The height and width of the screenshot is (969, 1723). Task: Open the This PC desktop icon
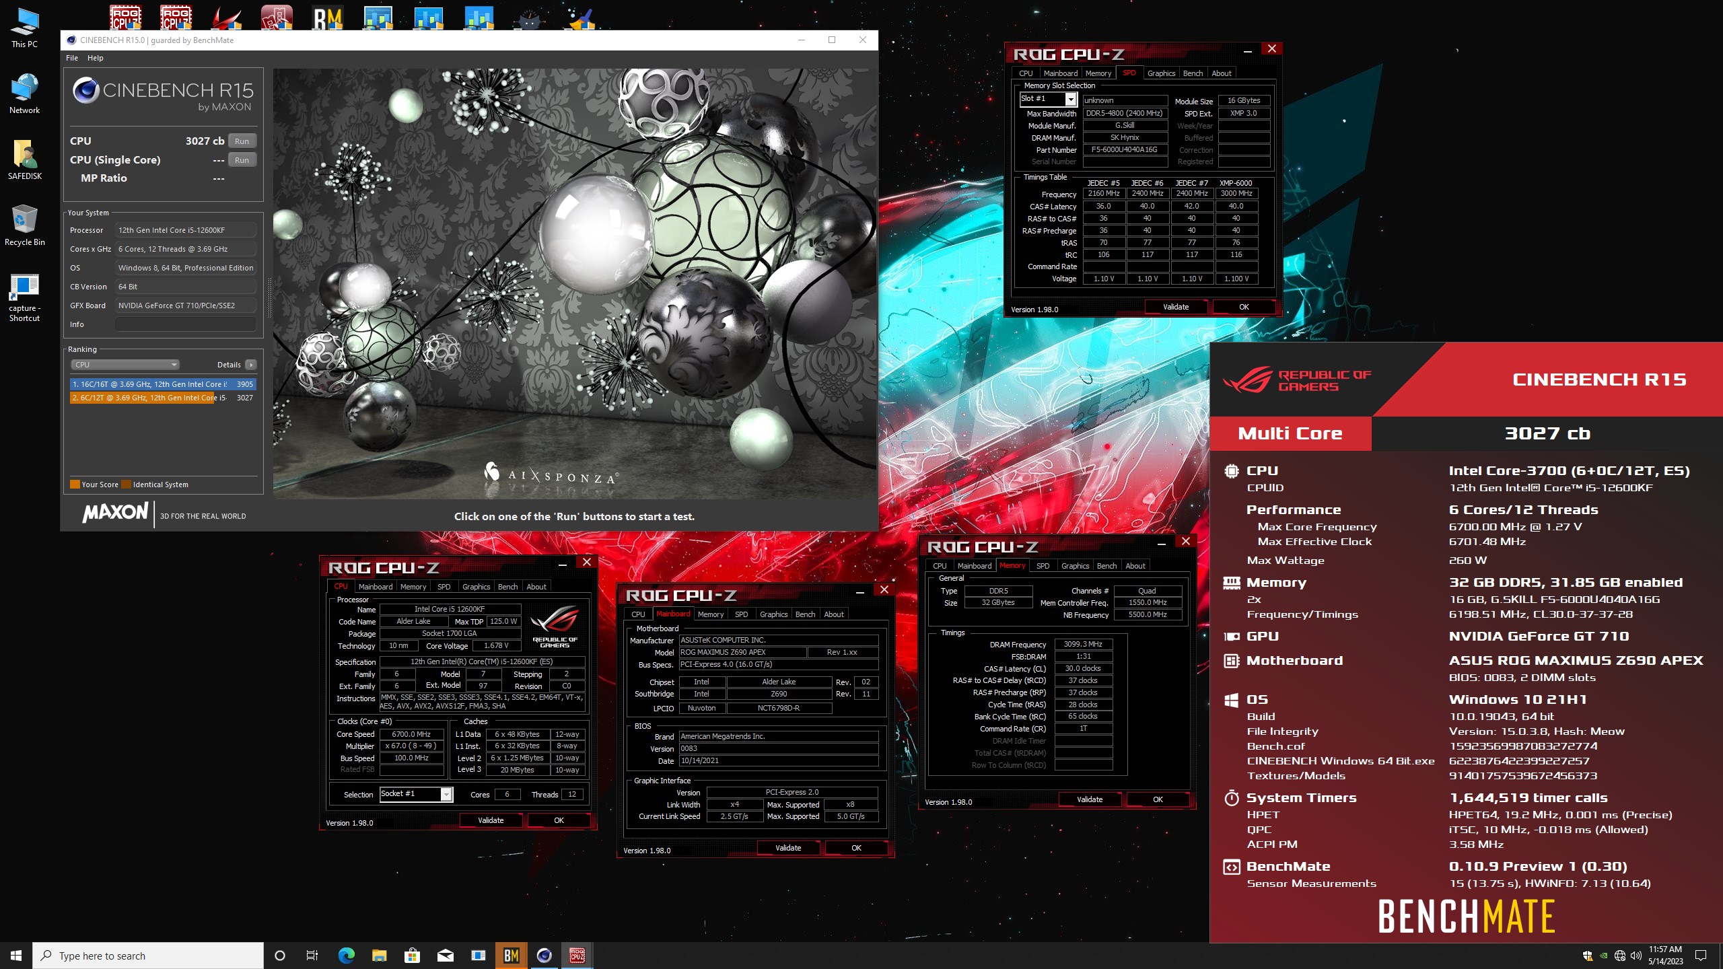[25, 28]
